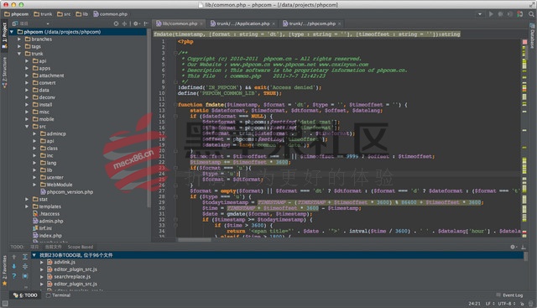The image size is (537, 308).
Task: Toggle fold of function fmdate at line 12
Action: tap(175, 105)
